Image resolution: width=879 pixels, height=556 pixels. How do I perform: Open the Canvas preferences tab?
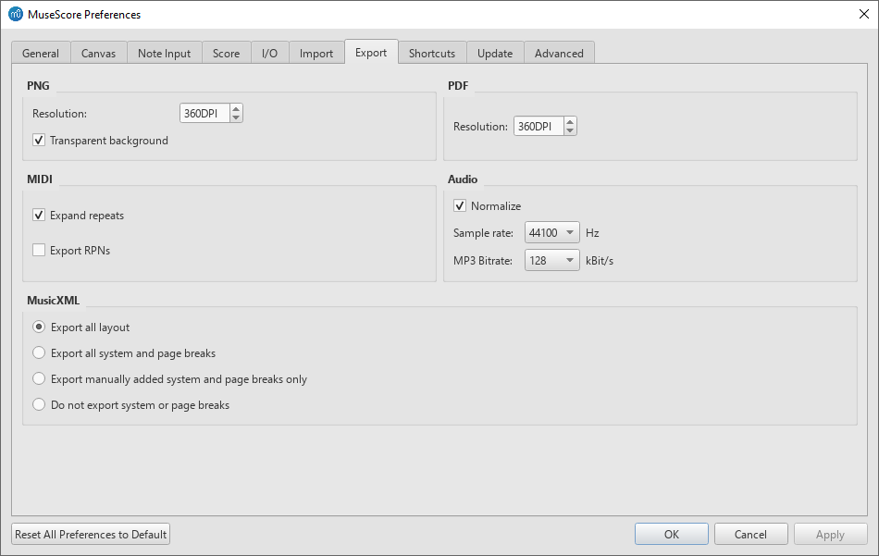pyautogui.click(x=98, y=53)
